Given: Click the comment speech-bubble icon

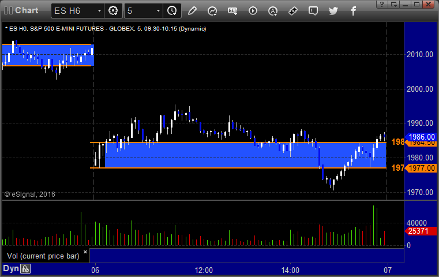Looking at the screenshot, I should coord(313,11).
